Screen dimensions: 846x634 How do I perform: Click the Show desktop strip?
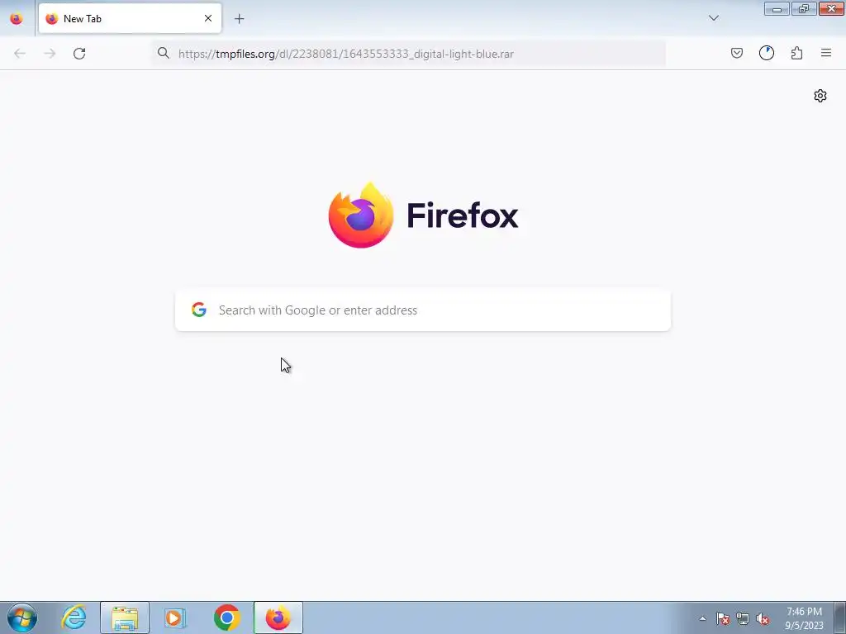840,617
